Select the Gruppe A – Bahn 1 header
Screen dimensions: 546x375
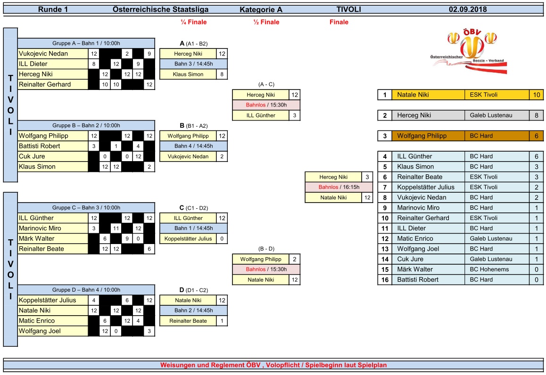click(x=86, y=43)
